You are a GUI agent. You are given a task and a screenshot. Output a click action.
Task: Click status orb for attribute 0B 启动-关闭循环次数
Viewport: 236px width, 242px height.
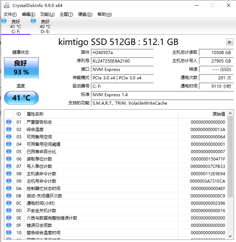9,196
